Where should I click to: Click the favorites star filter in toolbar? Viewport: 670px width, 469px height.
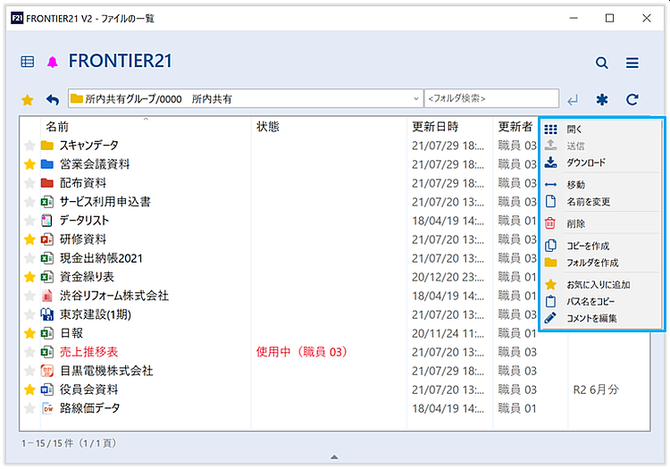click(28, 99)
